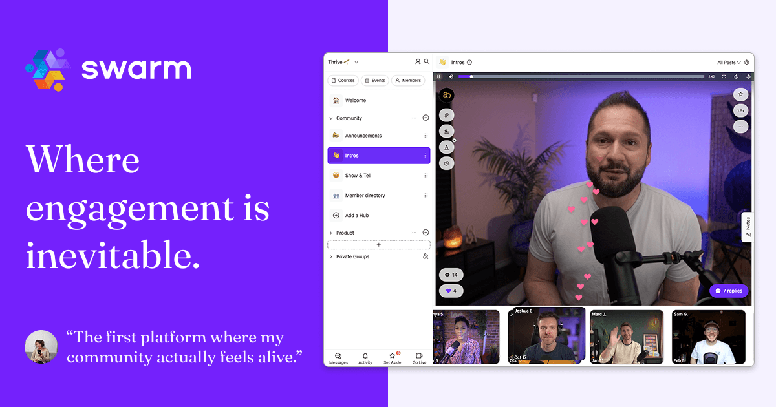Image resolution: width=776 pixels, height=407 pixels.
Task: Open search with the magnifier icon
Action: pos(426,62)
